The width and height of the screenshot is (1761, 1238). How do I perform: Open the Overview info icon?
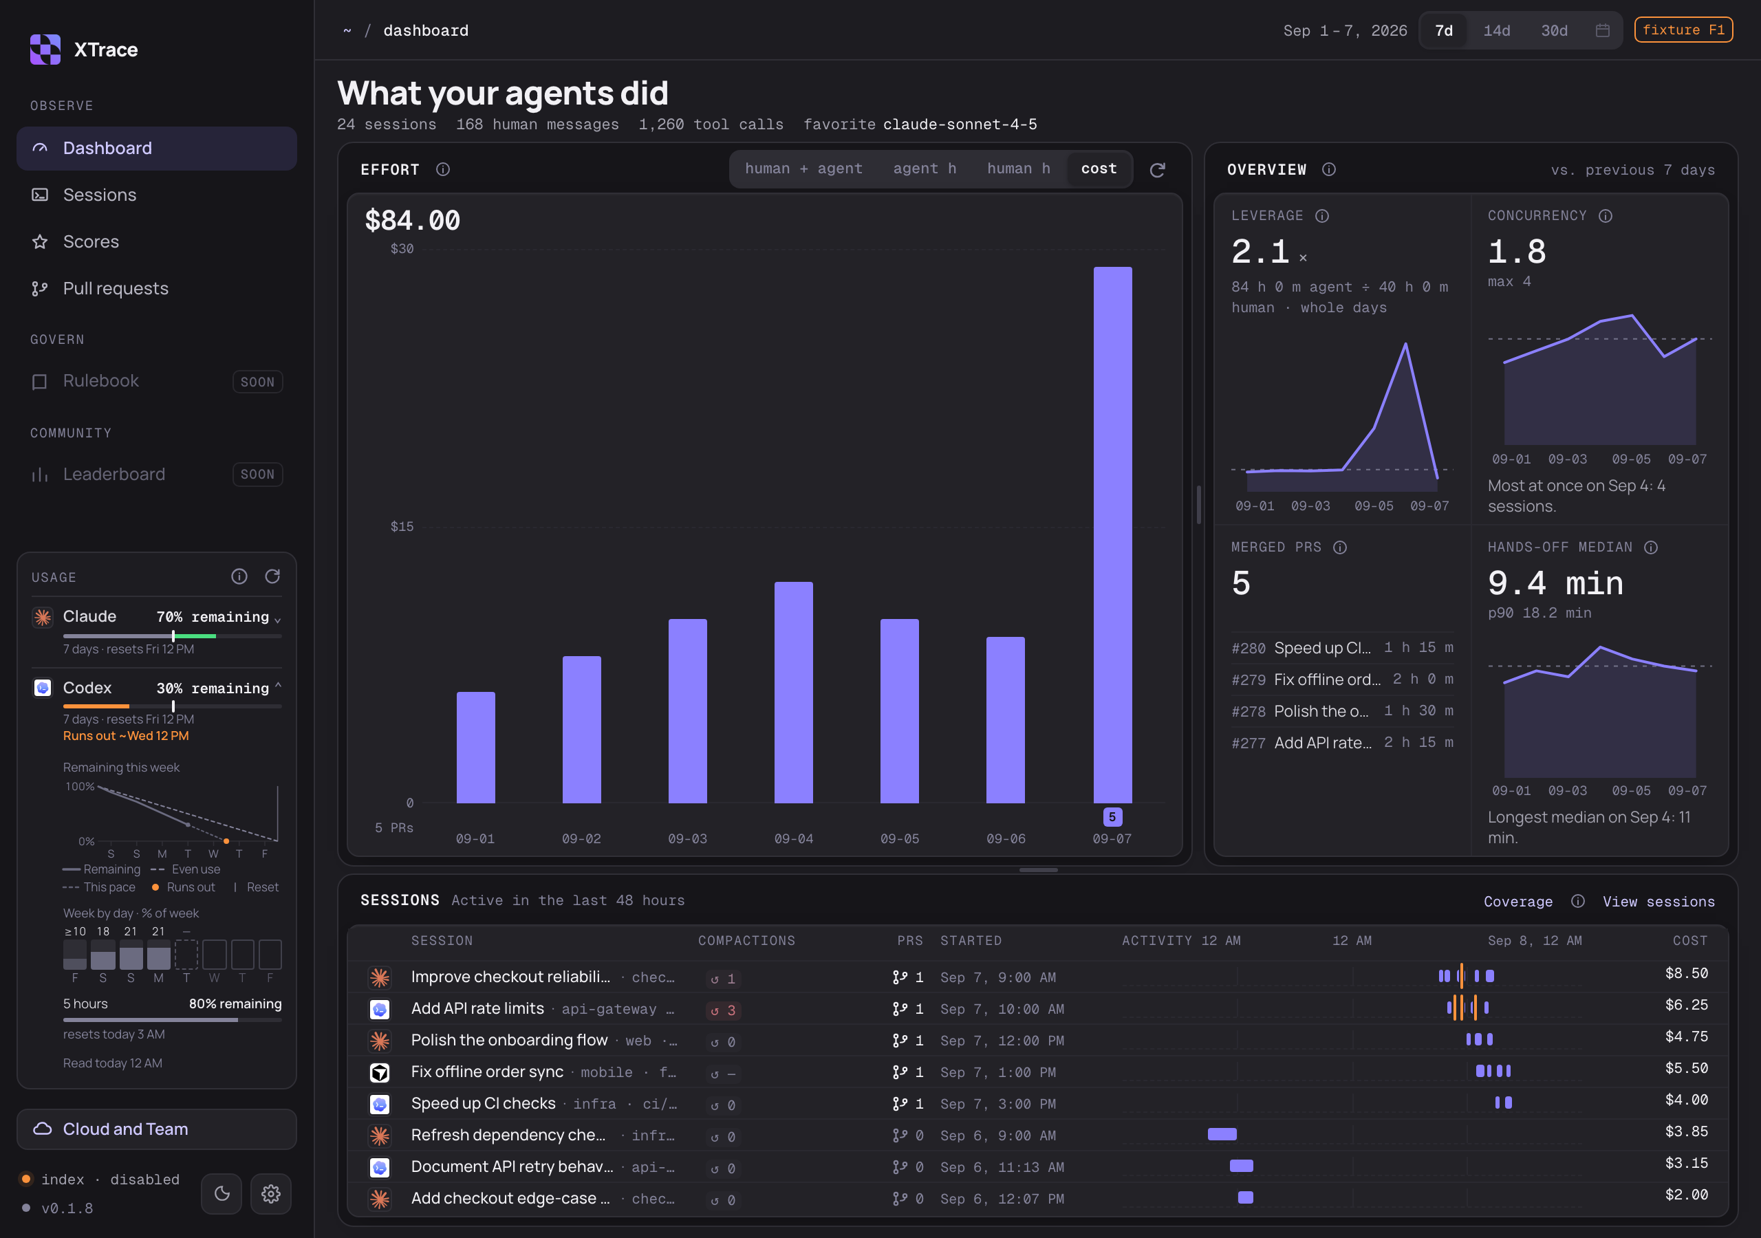pyautogui.click(x=1328, y=169)
